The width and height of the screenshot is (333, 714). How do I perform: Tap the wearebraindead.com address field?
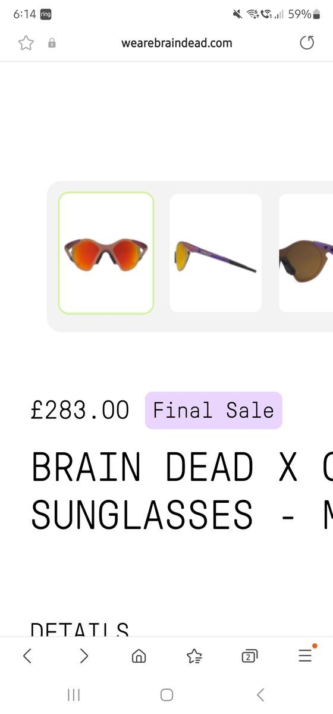tap(177, 43)
